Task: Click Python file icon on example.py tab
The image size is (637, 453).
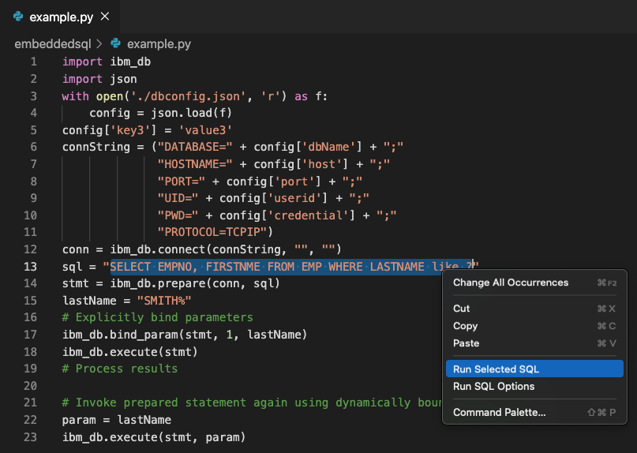Action: click(x=18, y=17)
